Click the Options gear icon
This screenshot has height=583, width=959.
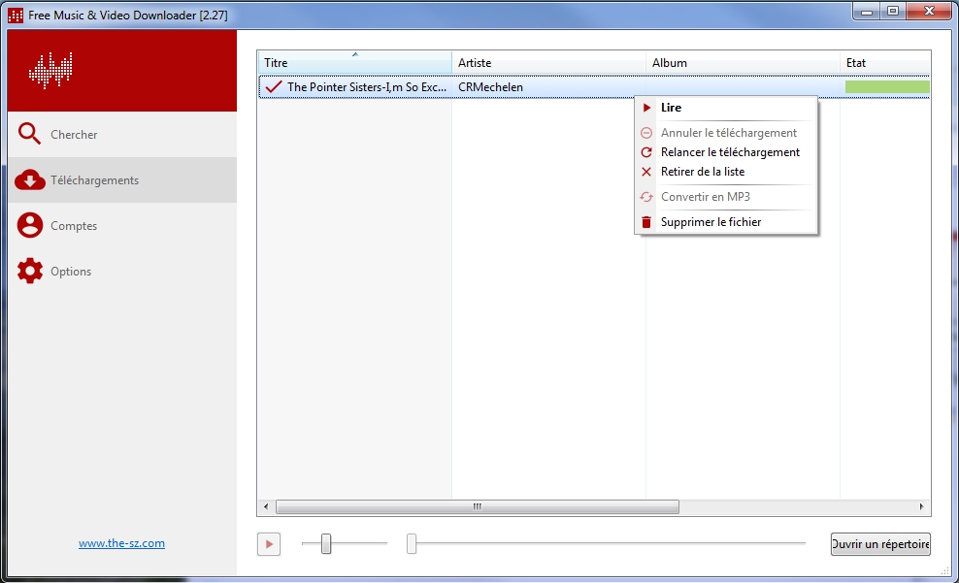(x=30, y=271)
